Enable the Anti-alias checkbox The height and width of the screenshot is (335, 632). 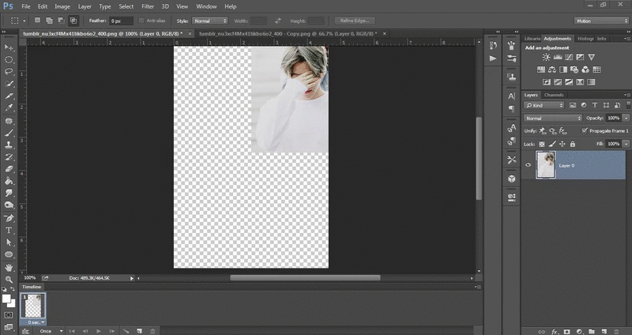(141, 20)
